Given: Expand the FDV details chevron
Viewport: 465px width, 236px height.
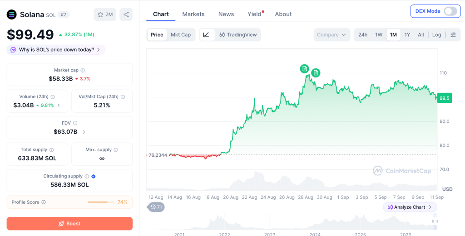Looking at the screenshot, I should [84, 132].
